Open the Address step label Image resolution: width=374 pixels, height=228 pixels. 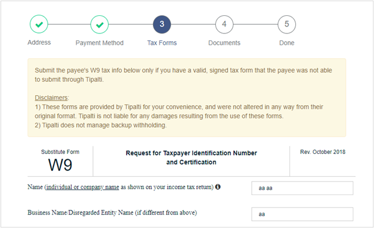pos(39,42)
